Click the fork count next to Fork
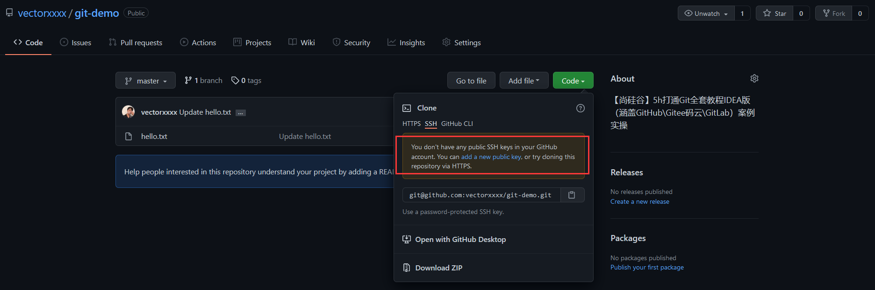Viewport: 875px width, 290px height. tap(860, 14)
